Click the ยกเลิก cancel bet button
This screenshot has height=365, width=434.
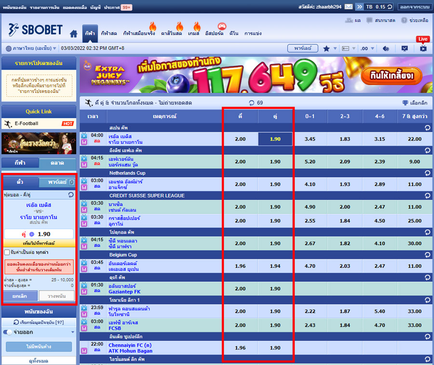coord(20,296)
